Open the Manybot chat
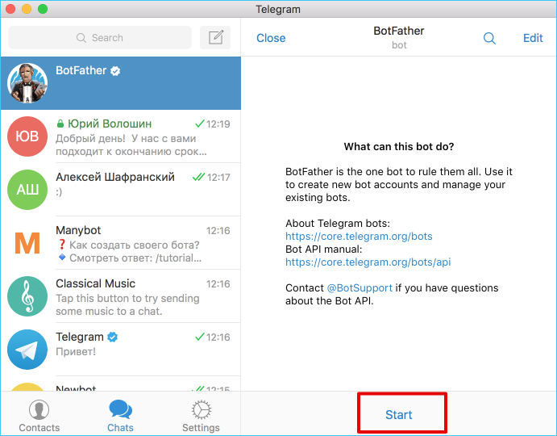Screen dimensions: 557x436 121,243
